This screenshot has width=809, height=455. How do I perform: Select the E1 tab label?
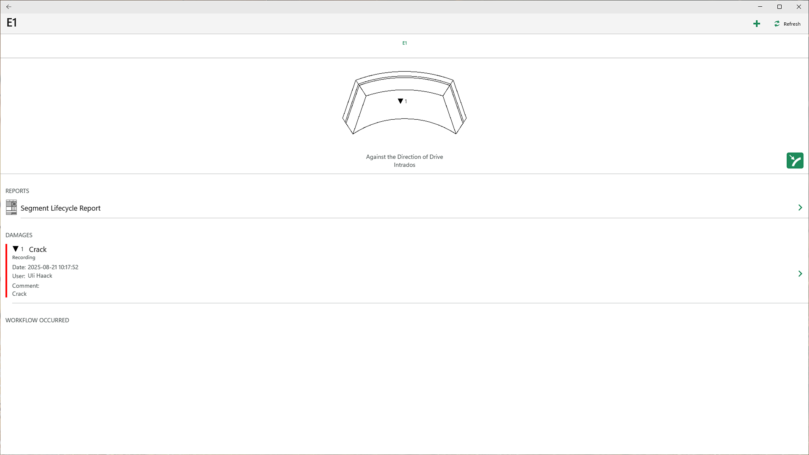click(x=404, y=43)
